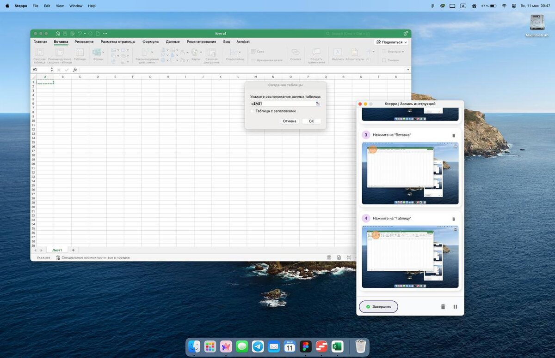The width and height of the screenshot is (555, 358).
Task: Click the Завершить button in Steppo
Action: [x=378, y=307]
